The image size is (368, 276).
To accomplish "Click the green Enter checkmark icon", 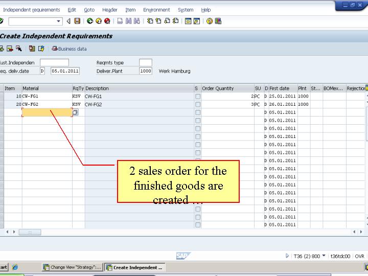I will [2, 21].
